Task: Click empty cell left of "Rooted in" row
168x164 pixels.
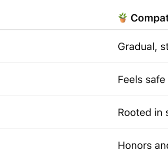Action: [x=57, y=112]
